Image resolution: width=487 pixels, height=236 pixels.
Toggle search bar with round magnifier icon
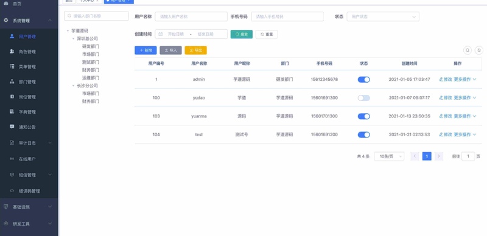pos(468,50)
